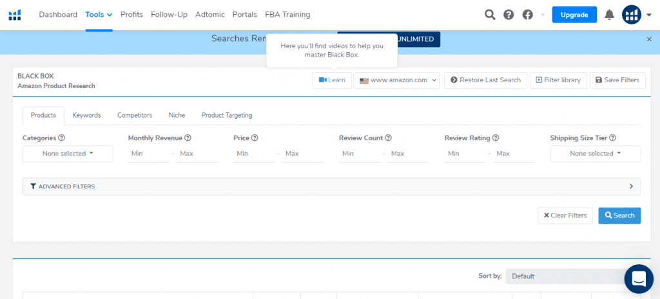Select the Products tab

[x=43, y=116]
